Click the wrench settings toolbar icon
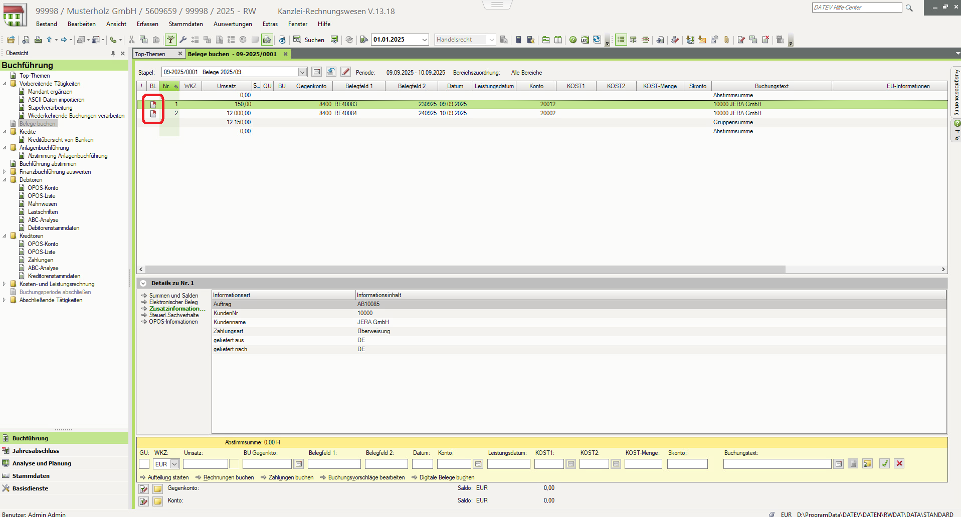The height and width of the screenshot is (517, 961). pos(183,40)
